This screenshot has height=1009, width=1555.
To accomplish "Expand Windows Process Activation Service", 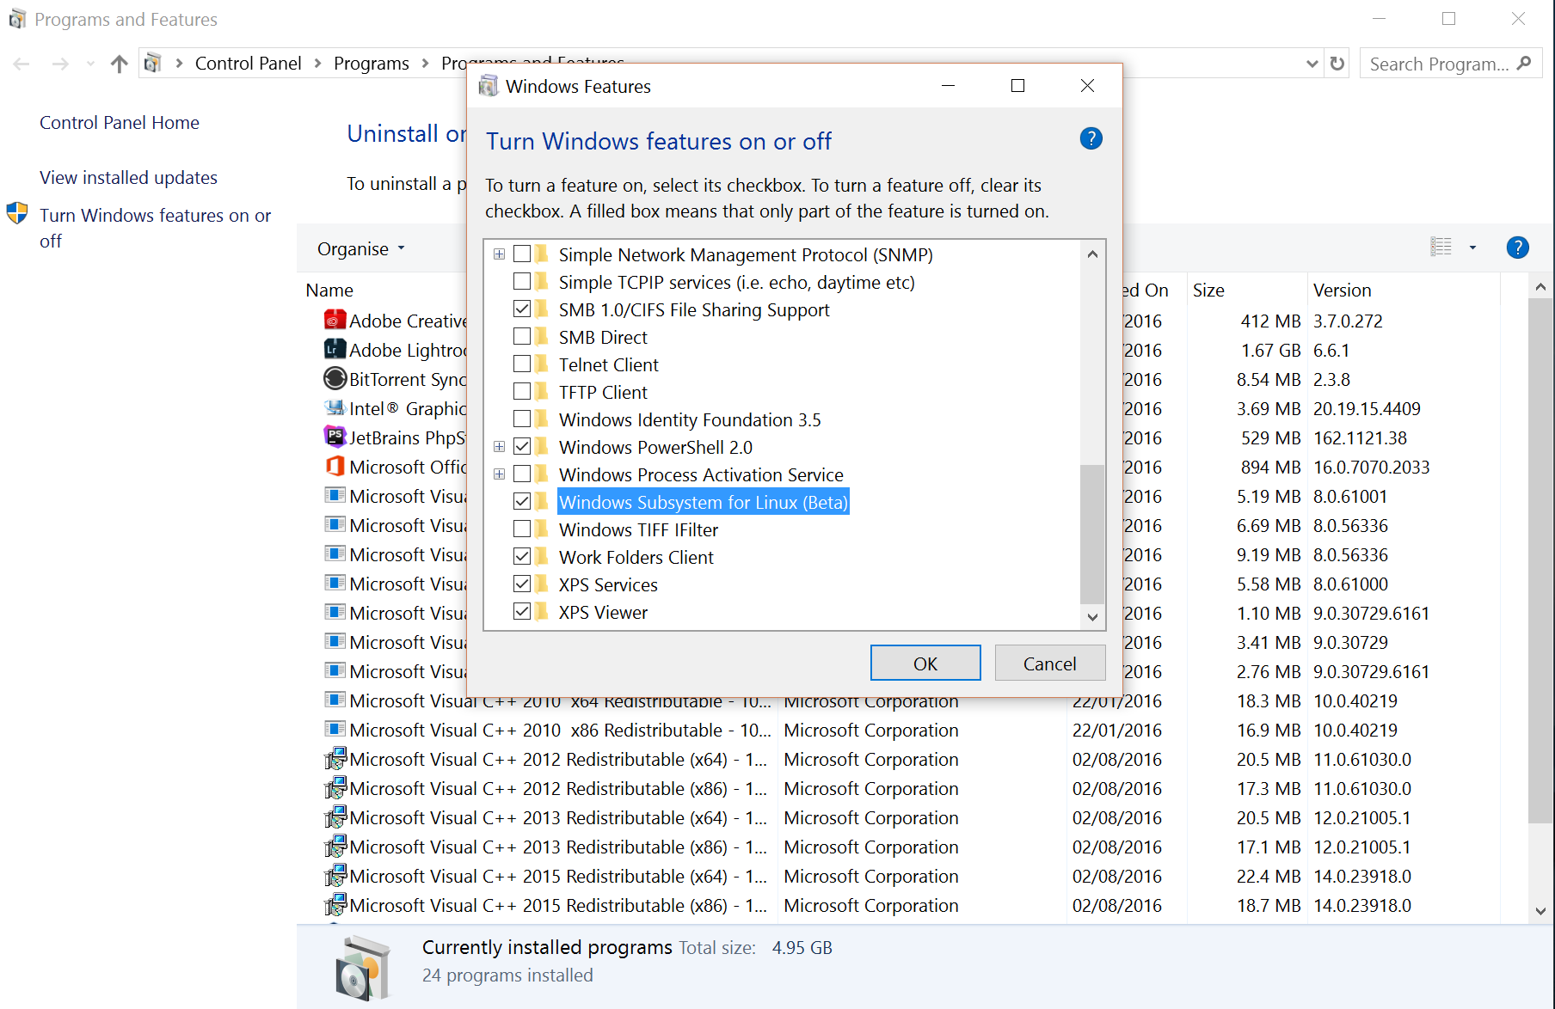I will [499, 474].
